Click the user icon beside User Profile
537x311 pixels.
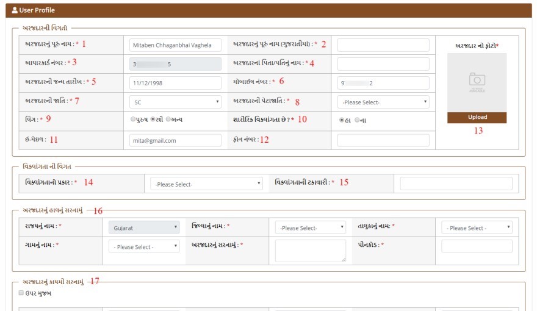[15, 10]
